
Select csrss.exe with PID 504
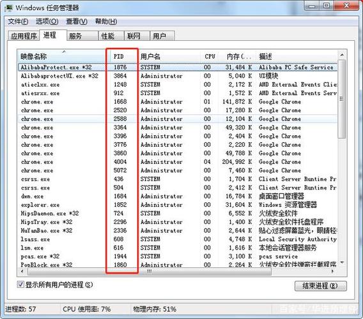tap(178, 188)
